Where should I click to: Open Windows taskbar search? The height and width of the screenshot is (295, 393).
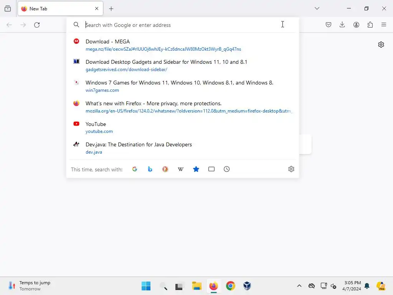point(163,286)
